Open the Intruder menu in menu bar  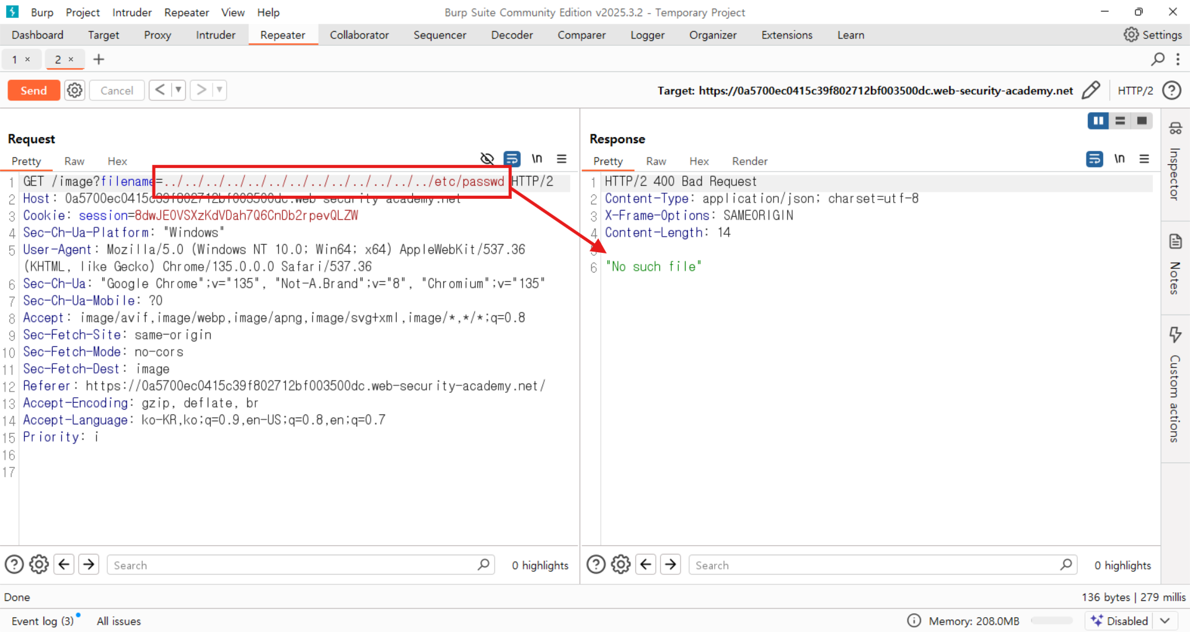[132, 12]
